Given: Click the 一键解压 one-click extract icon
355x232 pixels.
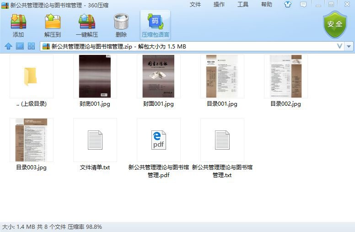Looking at the screenshot, I should (87, 22).
